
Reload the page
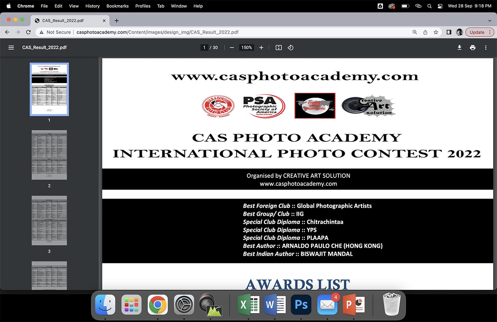point(28,32)
